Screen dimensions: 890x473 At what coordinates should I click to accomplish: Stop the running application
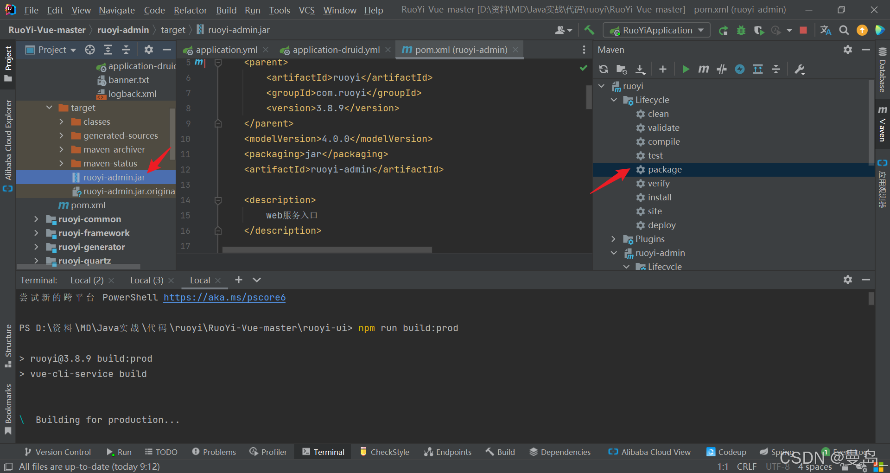[803, 31]
